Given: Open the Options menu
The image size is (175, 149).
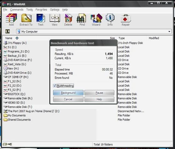Looking at the screenshot, I should coord(55,10).
